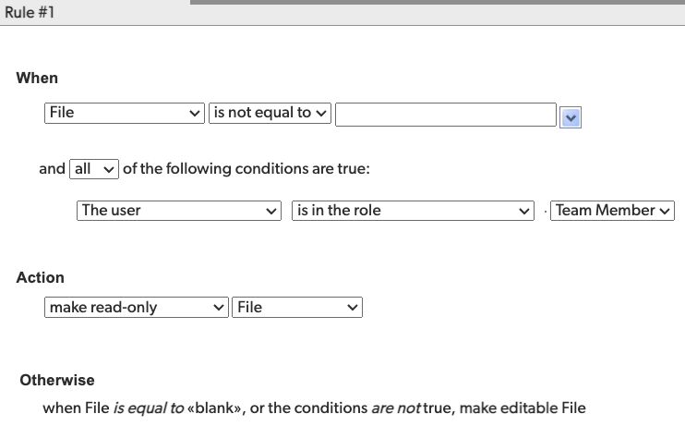Click the 'and' label before all dropdown
685x426 pixels.
click(x=52, y=169)
